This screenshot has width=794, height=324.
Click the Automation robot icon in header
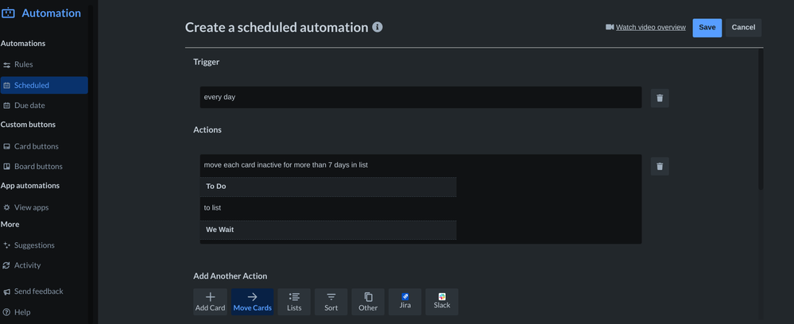[x=8, y=13]
